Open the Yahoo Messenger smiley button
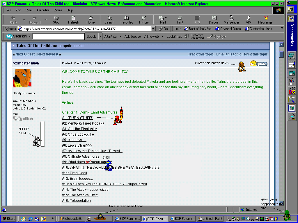Screen dimensions: 298x223 point(266,20)
